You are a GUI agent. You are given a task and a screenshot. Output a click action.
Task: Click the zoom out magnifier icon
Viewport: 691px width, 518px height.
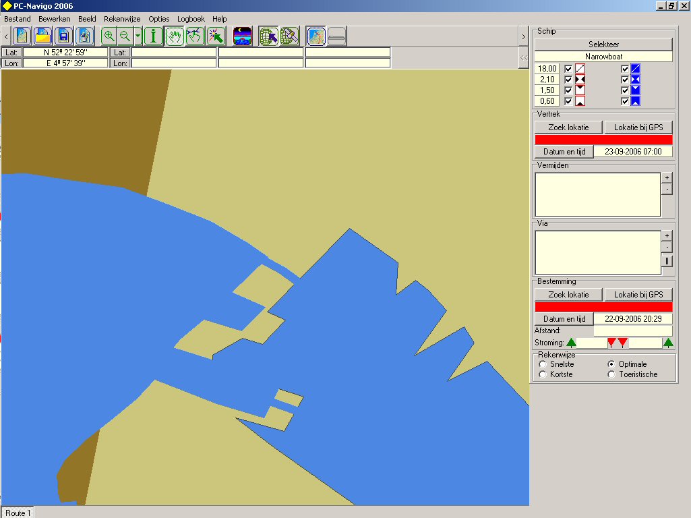point(125,36)
